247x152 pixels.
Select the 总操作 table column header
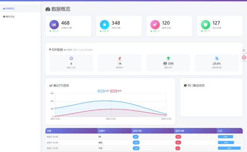point(114,131)
